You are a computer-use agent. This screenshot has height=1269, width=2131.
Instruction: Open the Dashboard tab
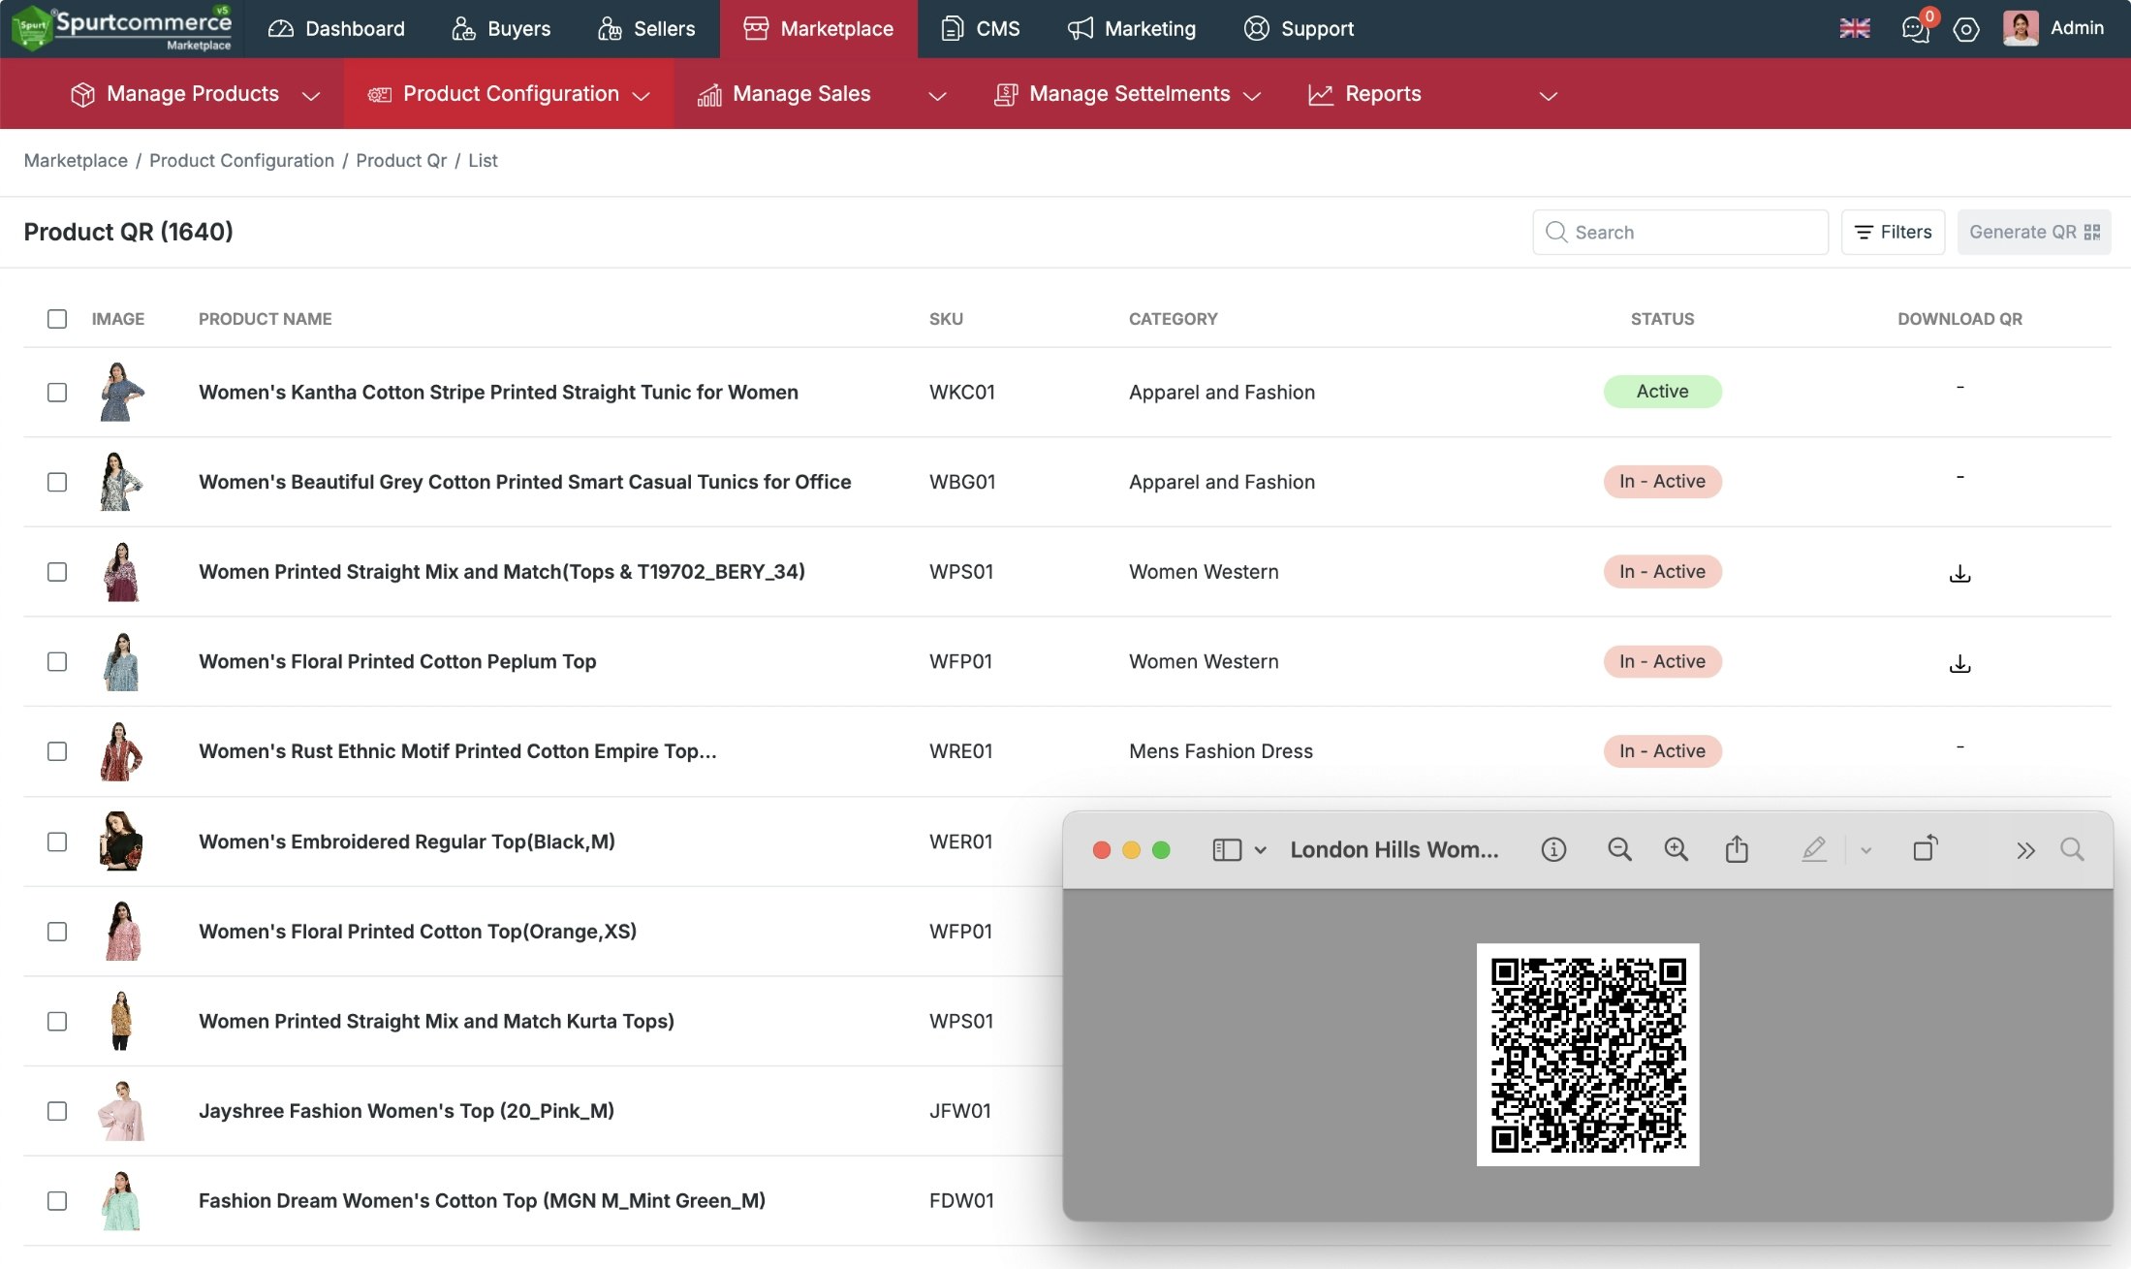coord(335,29)
